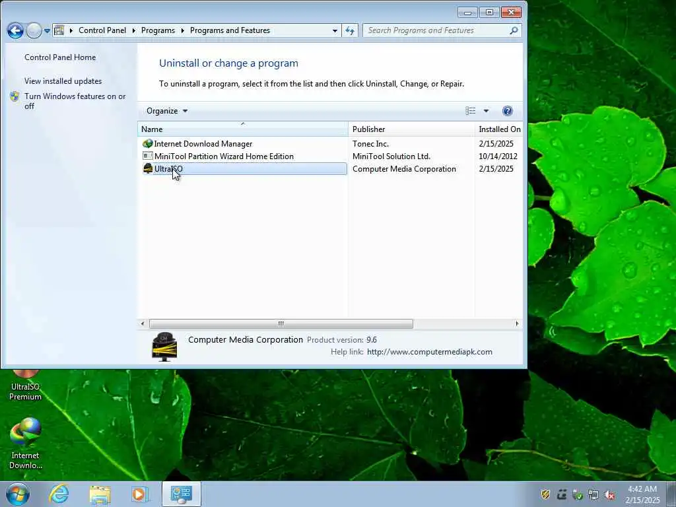The image size is (676, 507).
Task: Click the Control Panel address bar icon
Action: pos(59,30)
